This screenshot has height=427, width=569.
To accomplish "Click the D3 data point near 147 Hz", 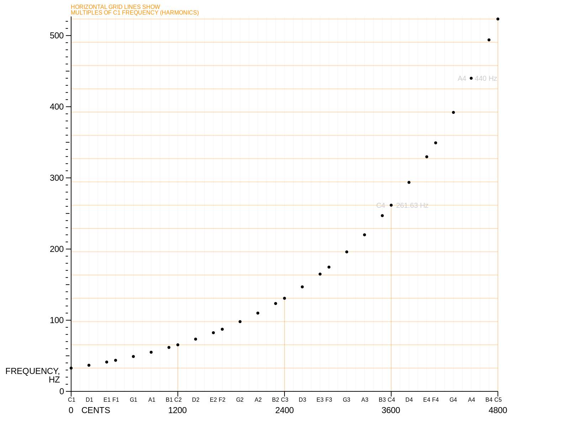I will tap(302, 287).
